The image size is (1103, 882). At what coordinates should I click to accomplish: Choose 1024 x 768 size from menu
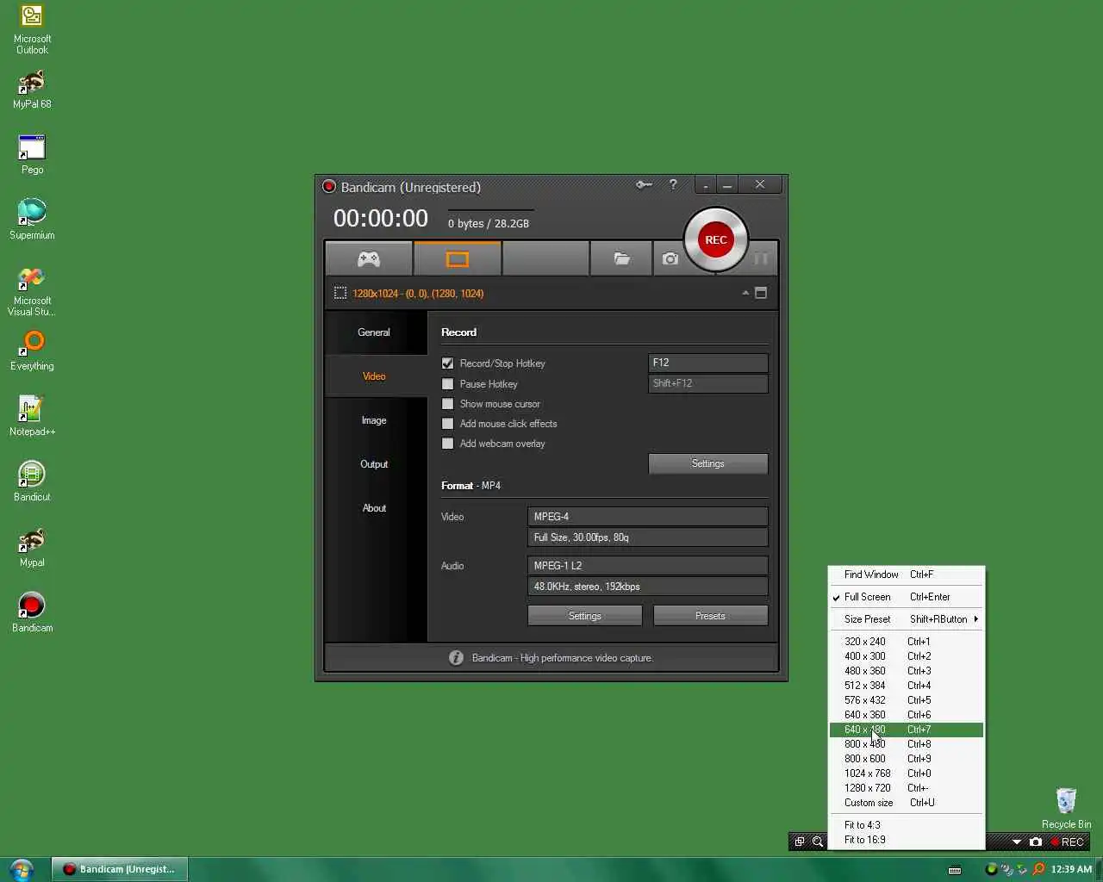pos(906,773)
